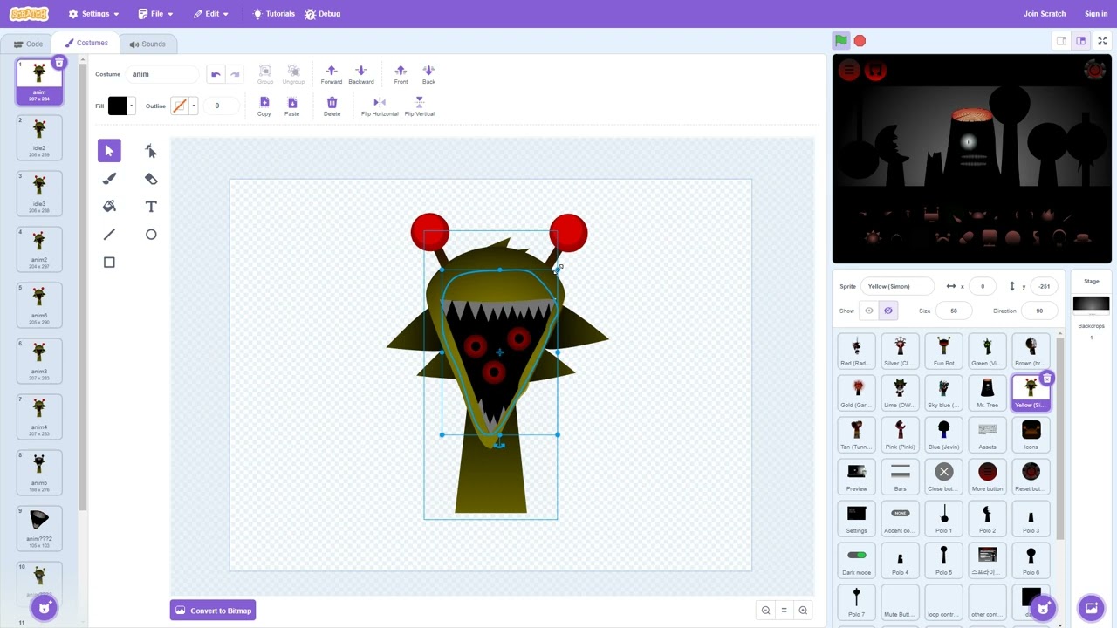
Task: Zoom in on the costume canvas
Action: (803, 611)
